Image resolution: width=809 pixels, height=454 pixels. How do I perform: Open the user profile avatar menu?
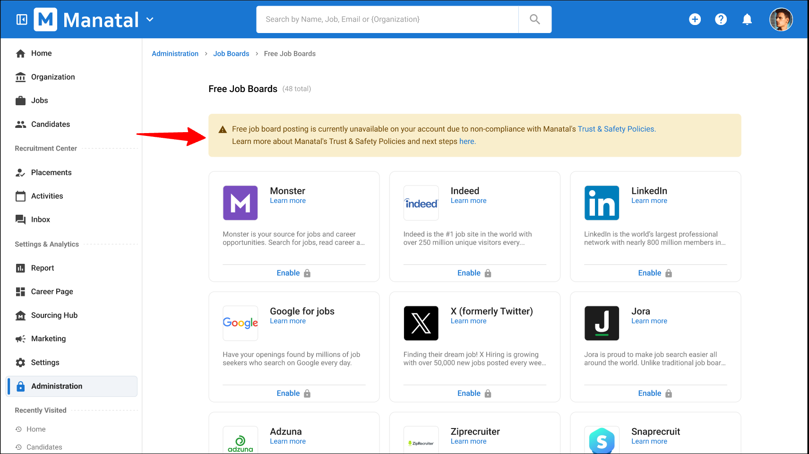point(781,19)
